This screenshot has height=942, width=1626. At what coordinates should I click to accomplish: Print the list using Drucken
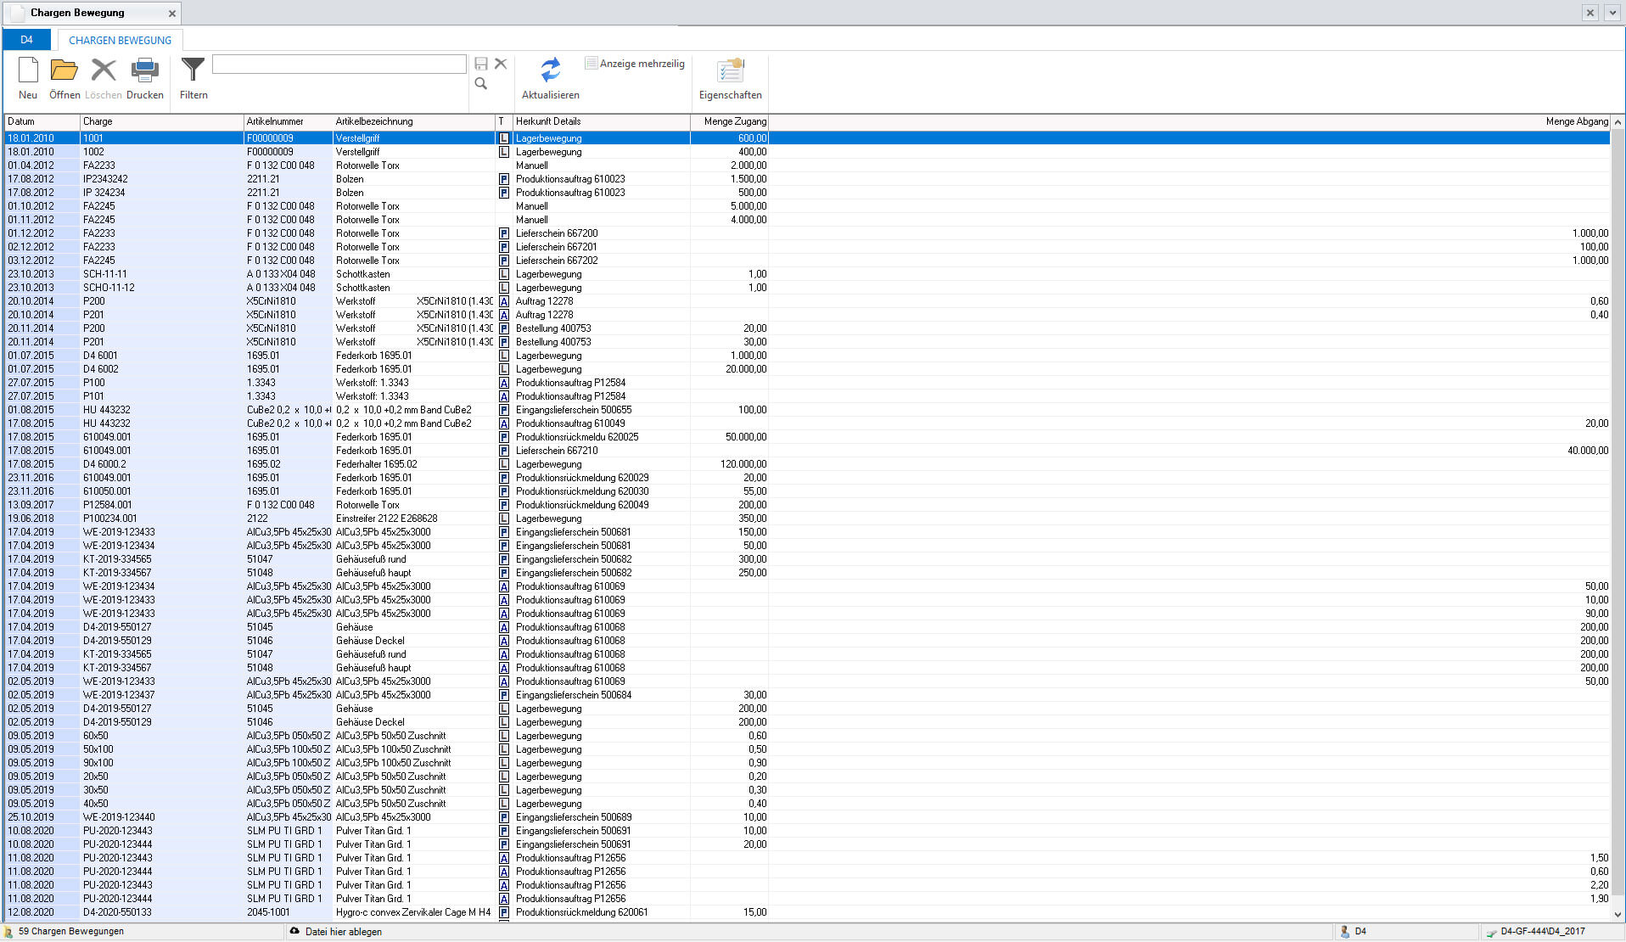[x=144, y=77]
